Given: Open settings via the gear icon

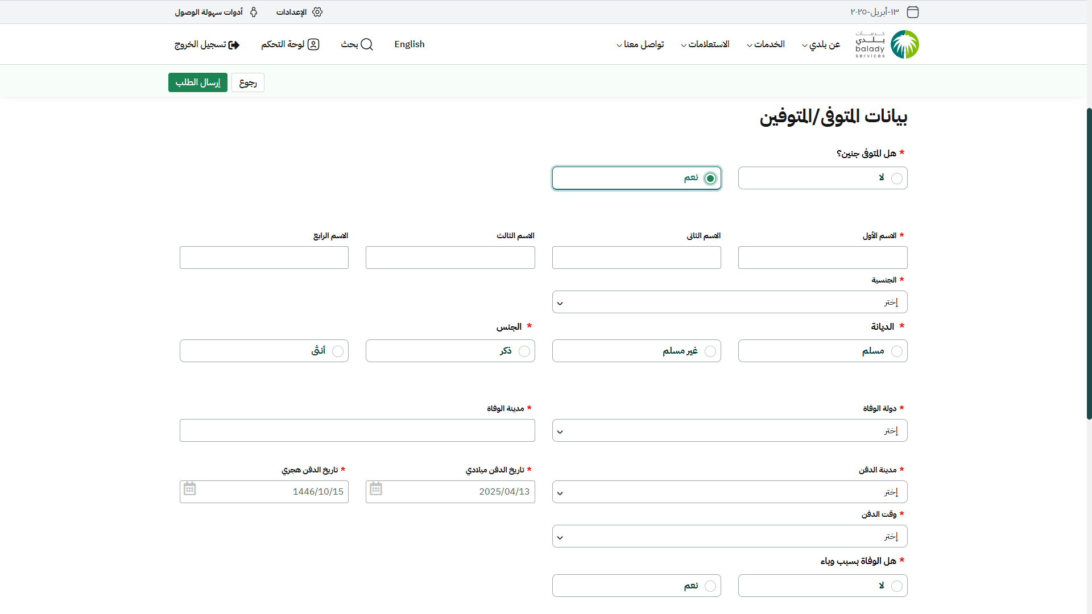Looking at the screenshot, I should coord(317,12).
